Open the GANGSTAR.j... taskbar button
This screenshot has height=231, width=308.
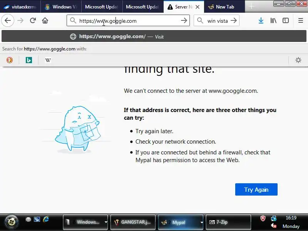(x=133, y=222)
